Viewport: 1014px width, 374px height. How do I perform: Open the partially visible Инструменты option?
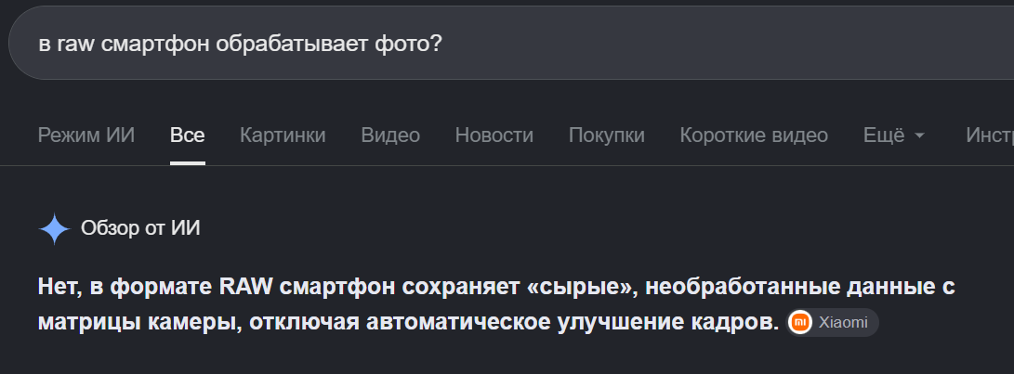tap(990, 135)
